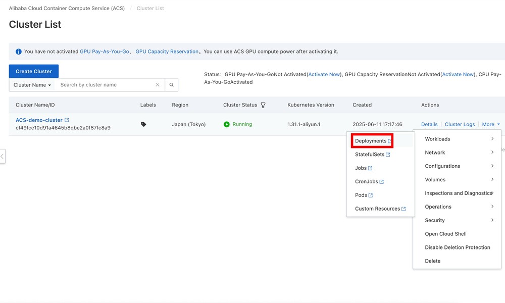Click the Cluster Status filter funnel icon
505x303 pixels.
coord(263,105)
